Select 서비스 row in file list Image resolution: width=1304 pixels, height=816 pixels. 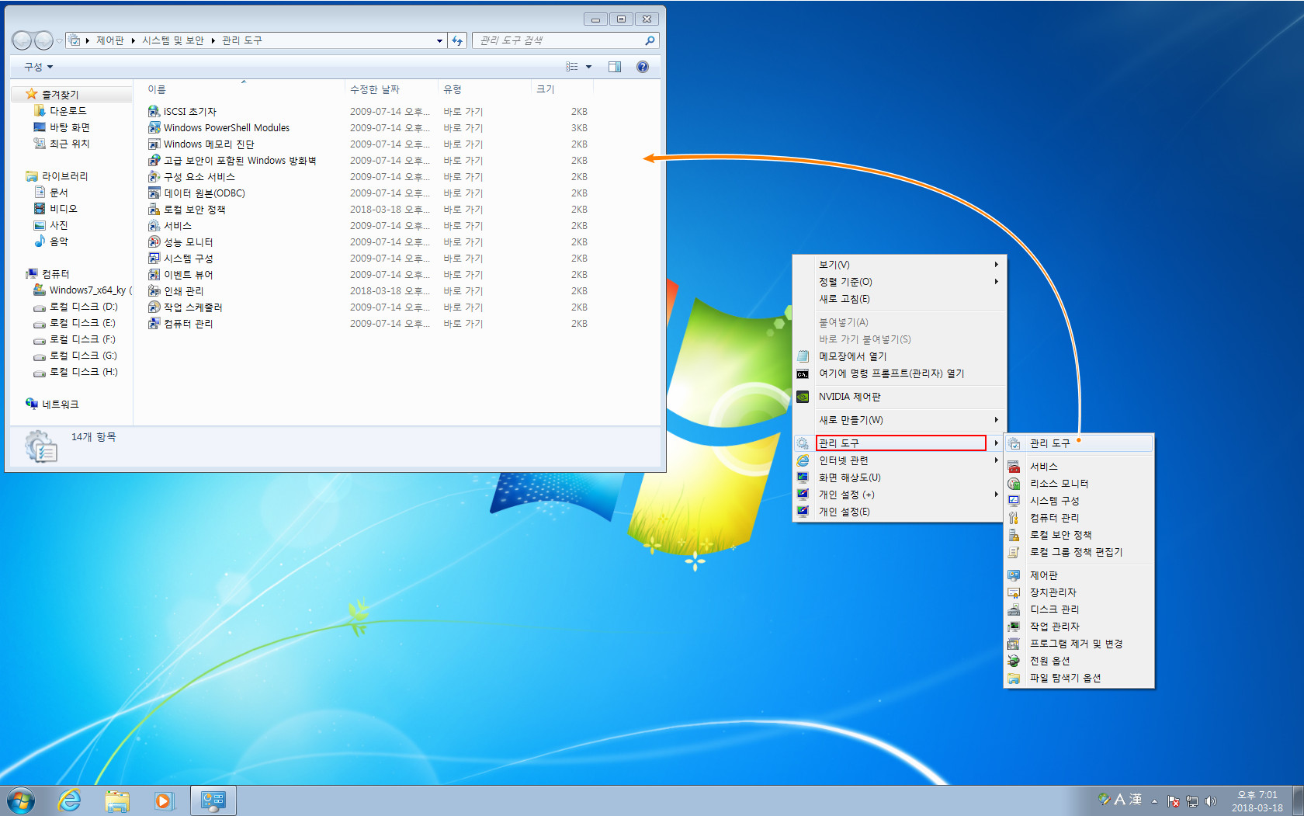click(368, 226)
